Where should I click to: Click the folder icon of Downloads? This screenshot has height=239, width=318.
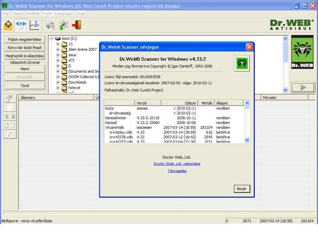tap(64, 82)
